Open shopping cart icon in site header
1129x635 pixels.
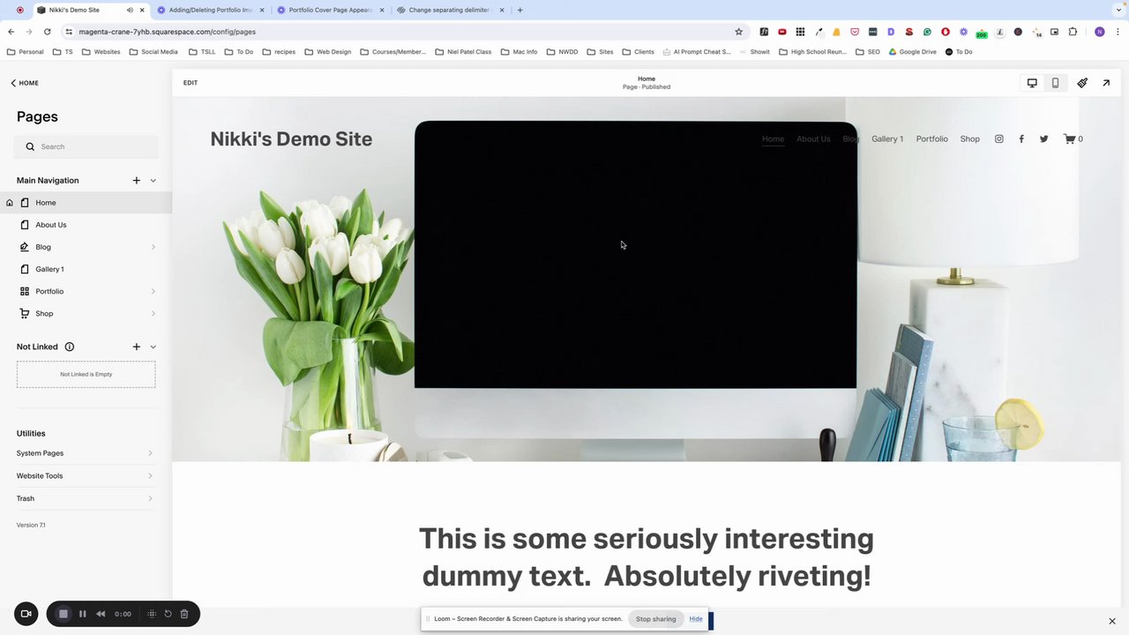1069,138
